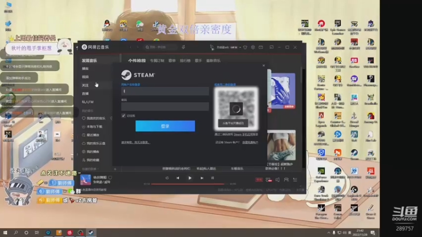Open my music cloud disk in sidebar
The height and width of the screenshot is (237, 422).
[x=94, y=143]
